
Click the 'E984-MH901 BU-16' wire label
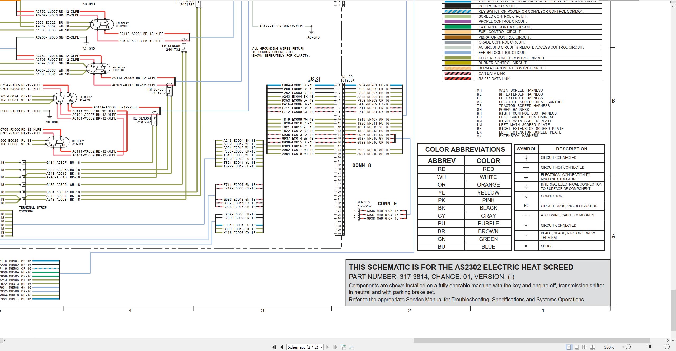[373, 85]
